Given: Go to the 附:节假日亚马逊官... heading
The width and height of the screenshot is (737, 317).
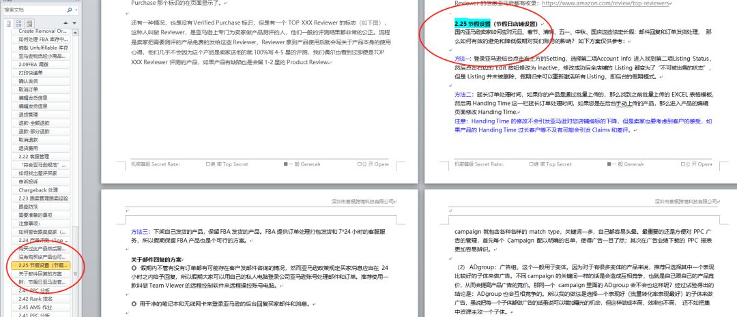Looking at the screenshot, I should click(x=42, y=282).
